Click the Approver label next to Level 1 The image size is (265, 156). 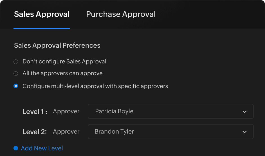[66, 112]
